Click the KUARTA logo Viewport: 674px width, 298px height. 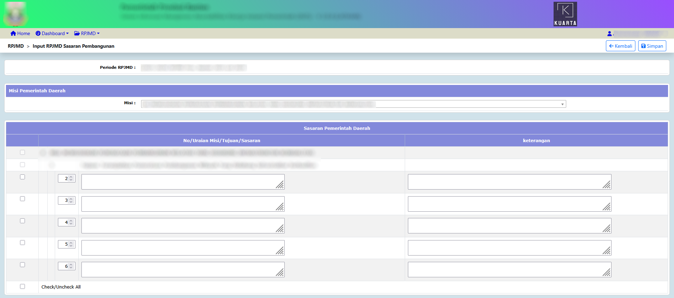point(565,14)
